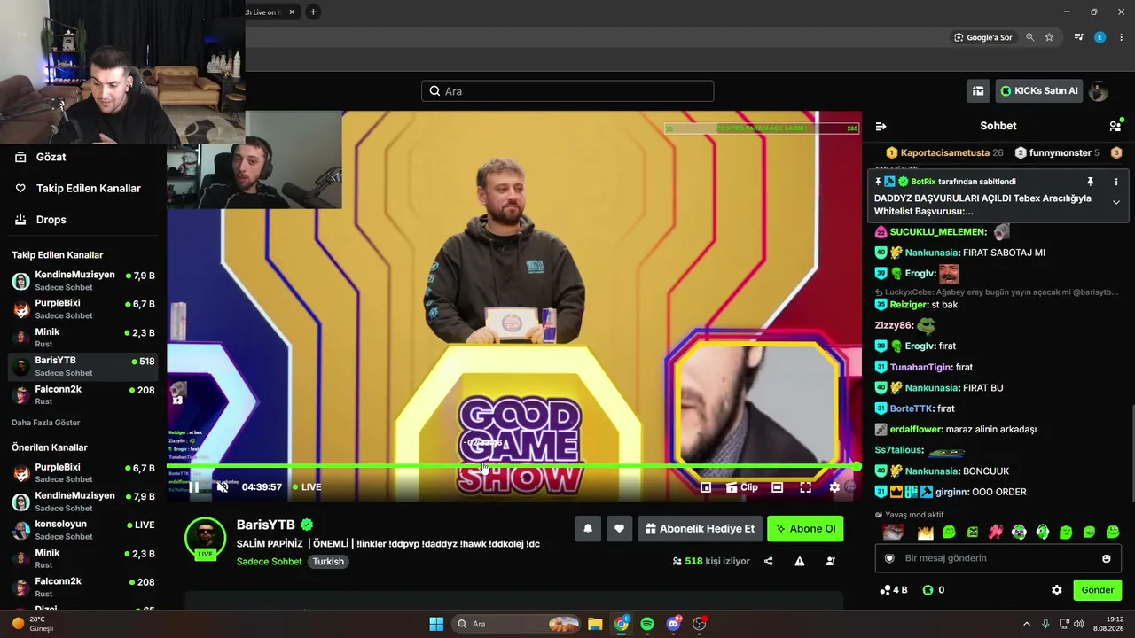Open chat settings gear icon
This screenshot has height=638, width=1135.
pos(1057,590)
